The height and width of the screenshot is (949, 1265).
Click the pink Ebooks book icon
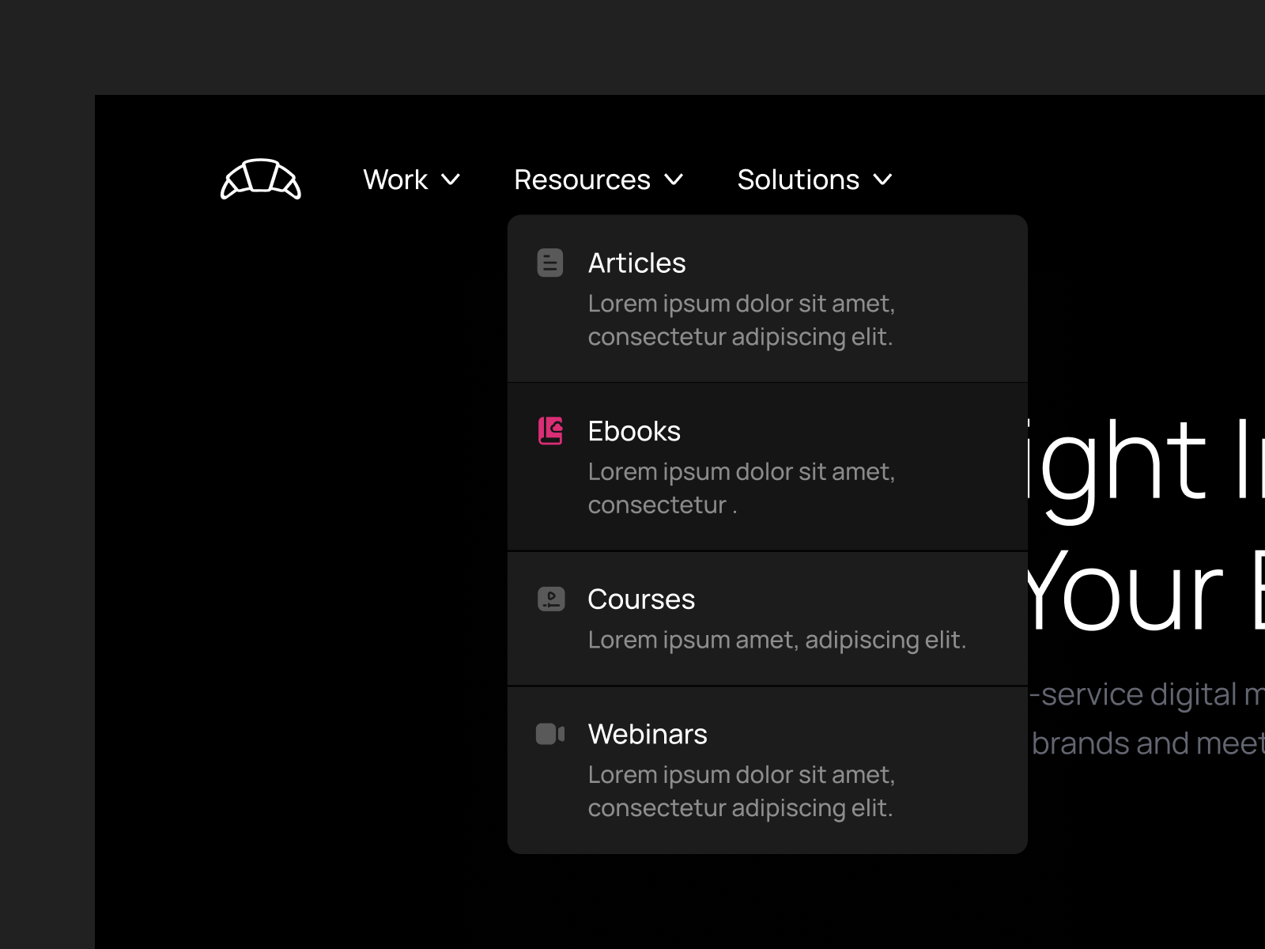click(x=550, y=431)
